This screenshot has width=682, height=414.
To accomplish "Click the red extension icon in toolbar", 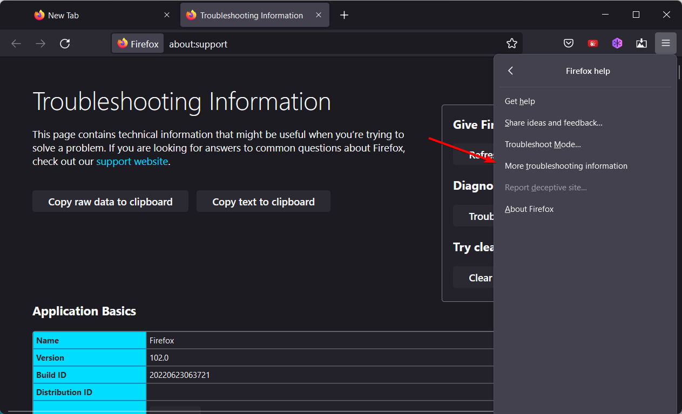I will click(x=593, y=44).
